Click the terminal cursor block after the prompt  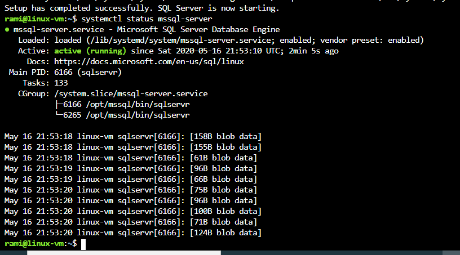83,244
